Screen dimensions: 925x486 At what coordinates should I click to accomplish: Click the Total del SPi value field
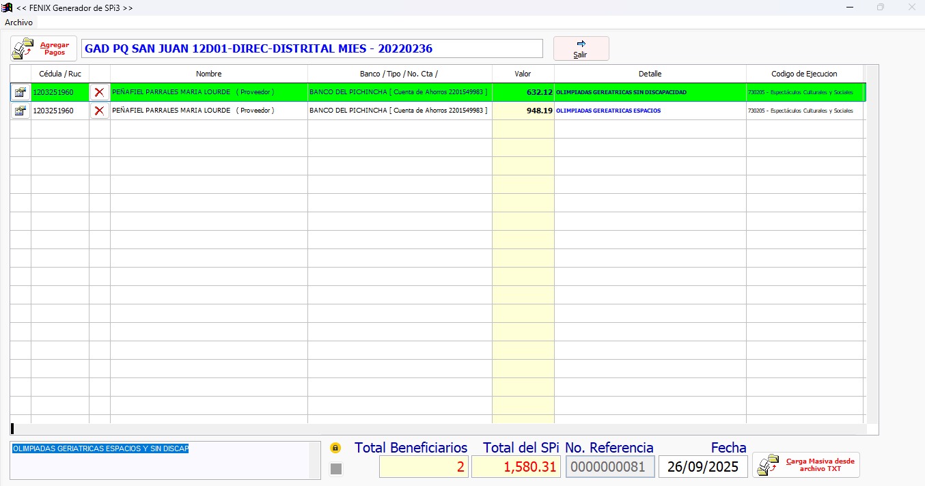click(516, 467)
